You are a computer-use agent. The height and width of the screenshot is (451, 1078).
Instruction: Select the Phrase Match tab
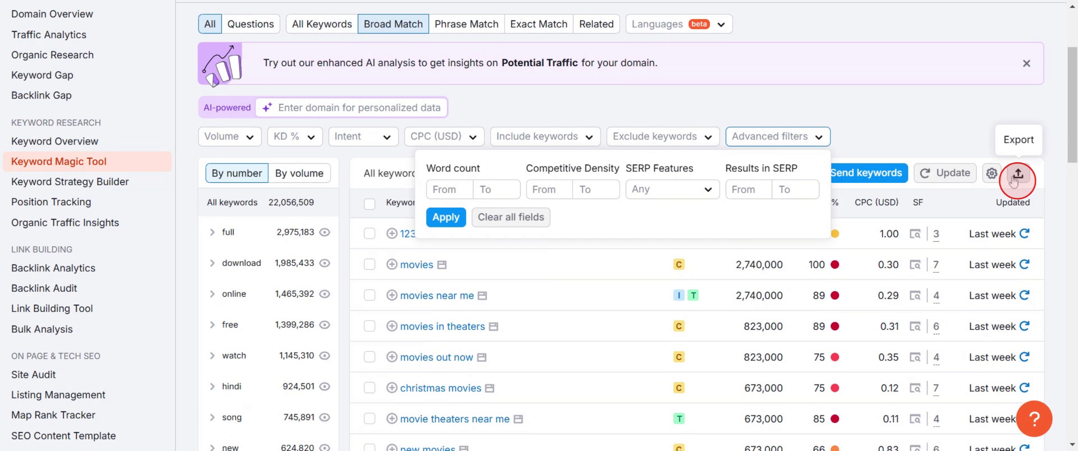click(x=466, y=24)
